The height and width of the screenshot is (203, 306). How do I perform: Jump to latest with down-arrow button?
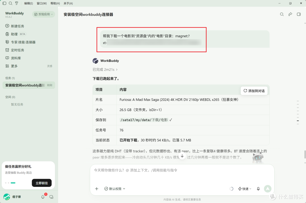click(182, 156)
